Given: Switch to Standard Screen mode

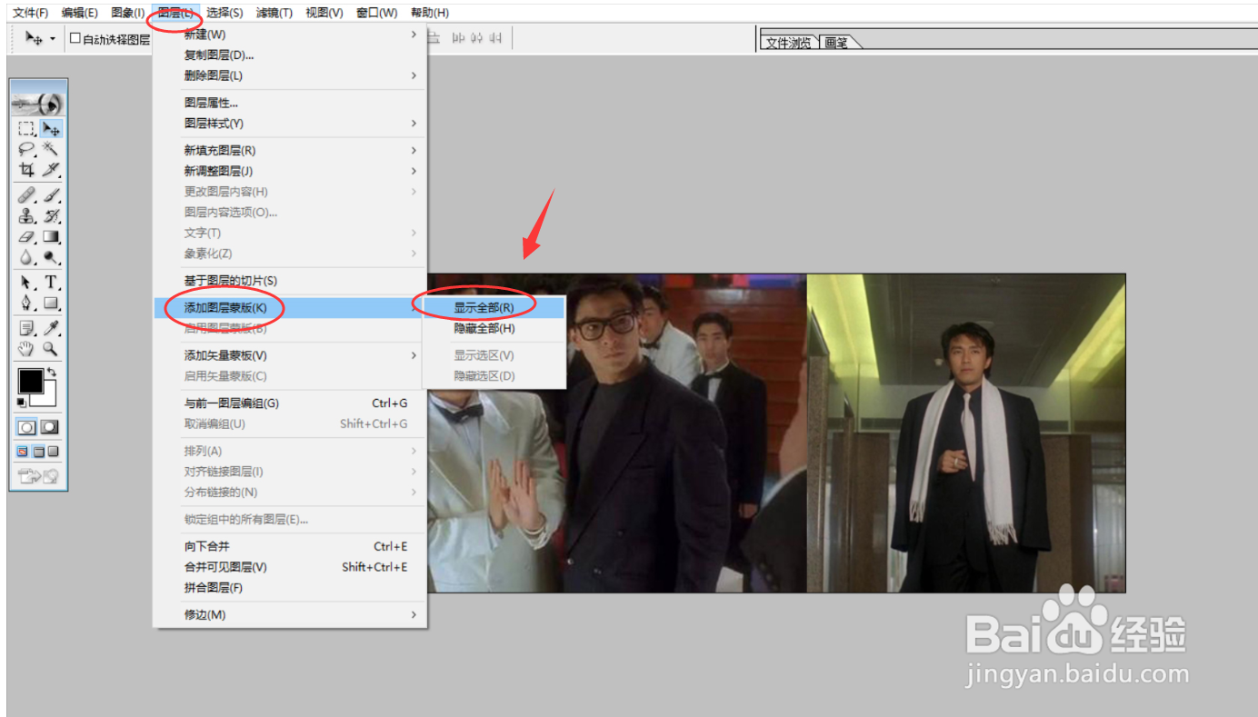Looking at the screenshot, I should (x=24, y=451).
